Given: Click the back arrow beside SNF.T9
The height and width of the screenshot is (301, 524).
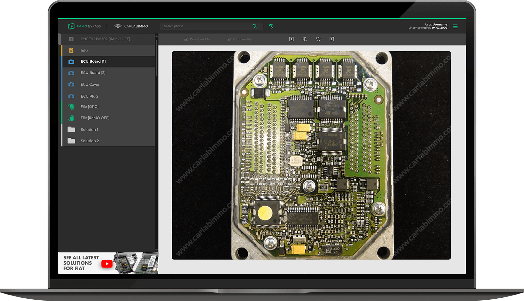Looking at the screenshot, I should [71, 39].
